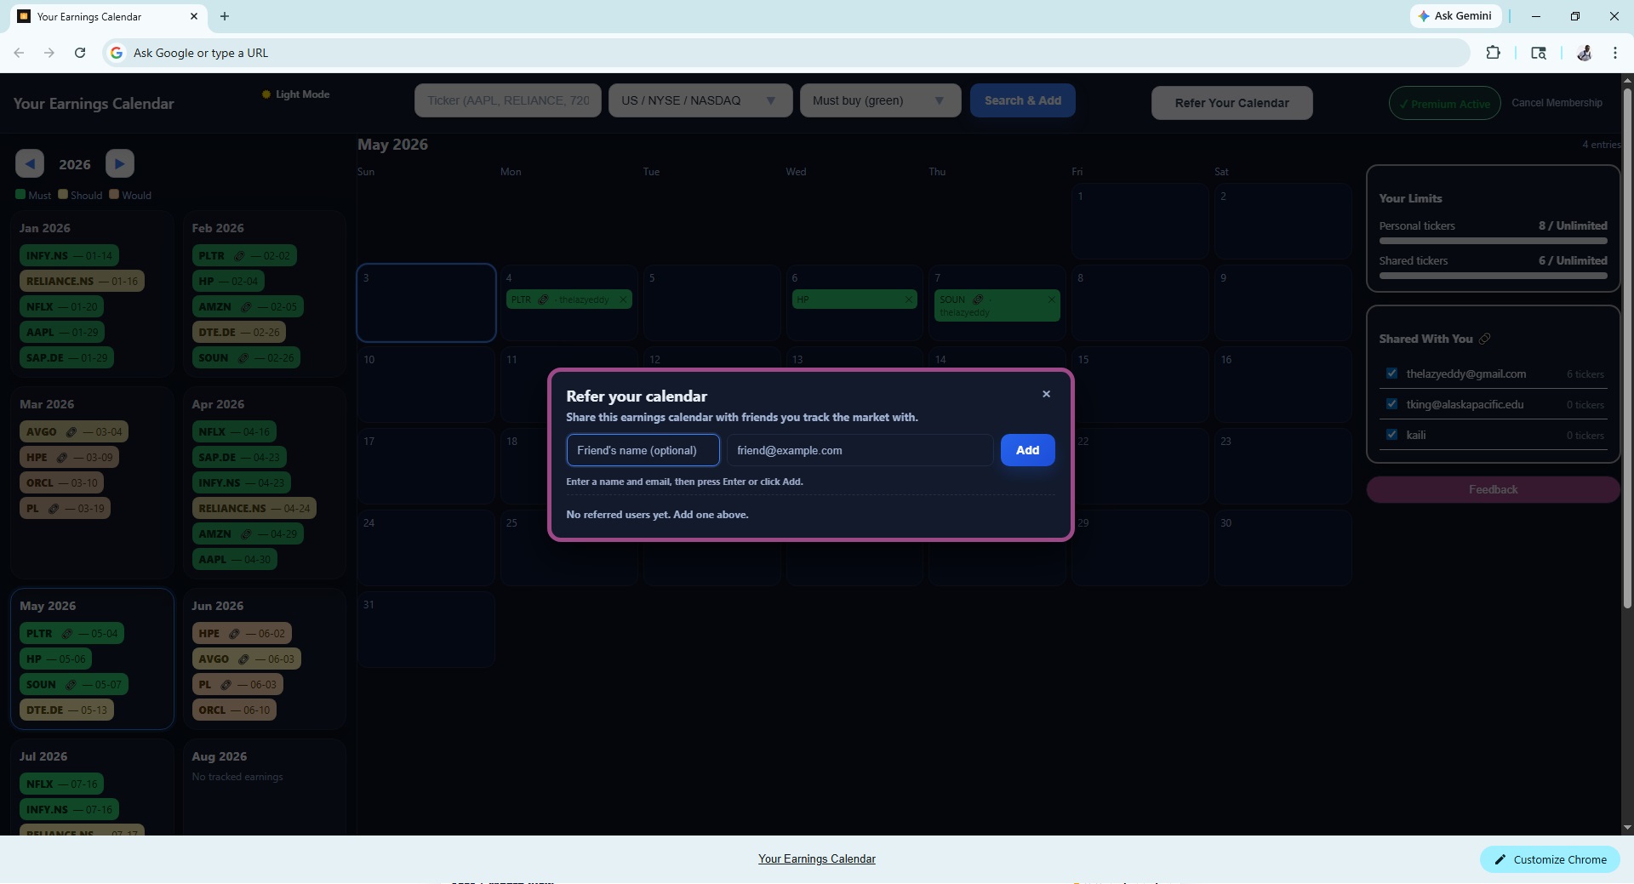Click browser forward arrow
Viewport: 1634px width, 884px height.
(49, 53)
